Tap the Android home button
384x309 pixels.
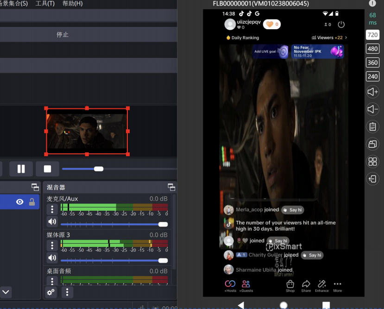point(283,305)
